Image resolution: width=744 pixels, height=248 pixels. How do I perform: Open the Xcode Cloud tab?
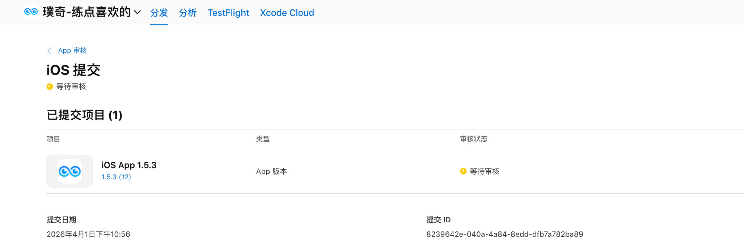pyautogui.click(x=287, y=13)
